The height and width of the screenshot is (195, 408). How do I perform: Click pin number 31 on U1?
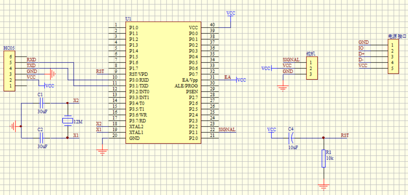tap(212, 77)
